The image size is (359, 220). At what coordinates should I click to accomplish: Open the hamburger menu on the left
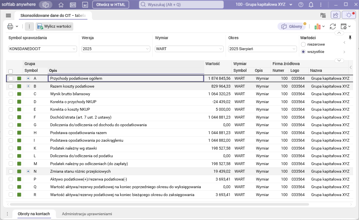click(x=8, y=15)
